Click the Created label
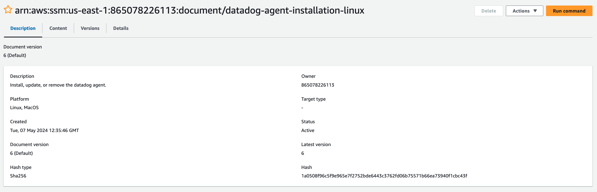This screenshot has height=192, width=597. tap(18, 122)
